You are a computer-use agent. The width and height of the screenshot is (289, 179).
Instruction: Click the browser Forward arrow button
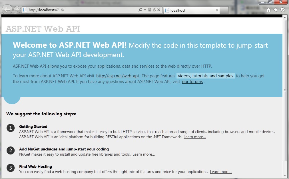click(x=17, y=10)
